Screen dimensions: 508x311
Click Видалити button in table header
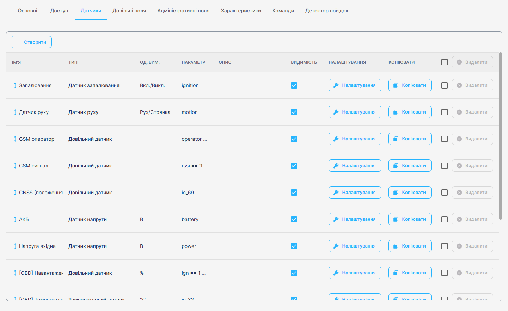point(472,62)
